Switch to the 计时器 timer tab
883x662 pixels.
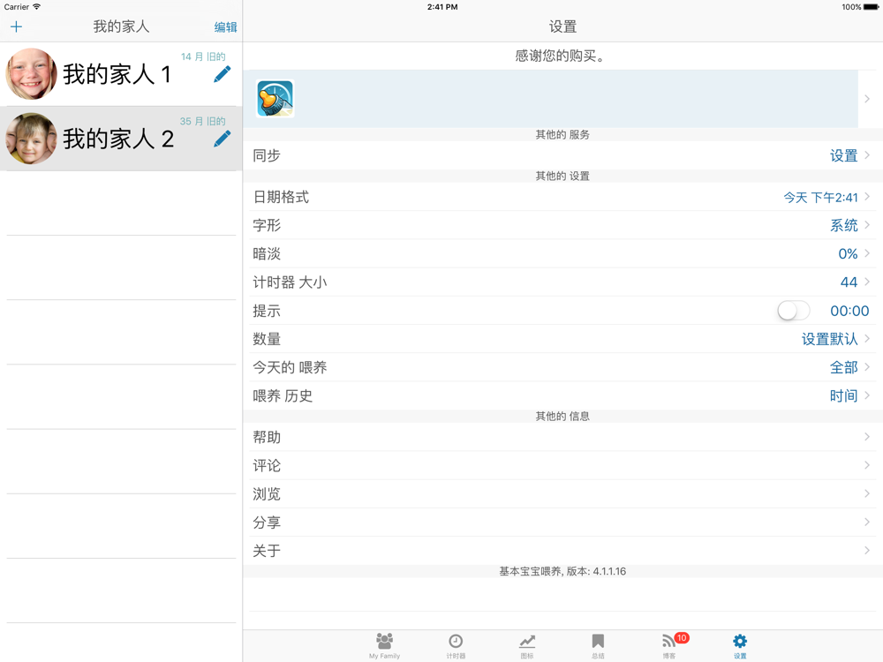[456, 645]
